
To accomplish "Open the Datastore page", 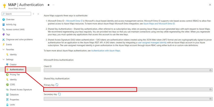I will point(14,95).
